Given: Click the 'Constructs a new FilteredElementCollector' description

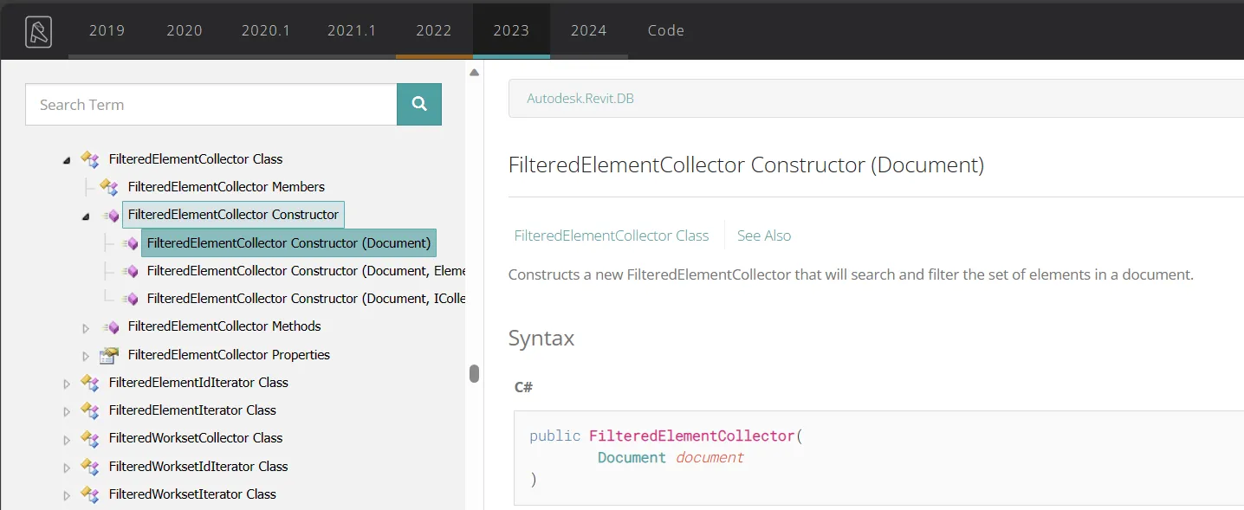Looking at the screenshot, I should (x=851, y=274).
